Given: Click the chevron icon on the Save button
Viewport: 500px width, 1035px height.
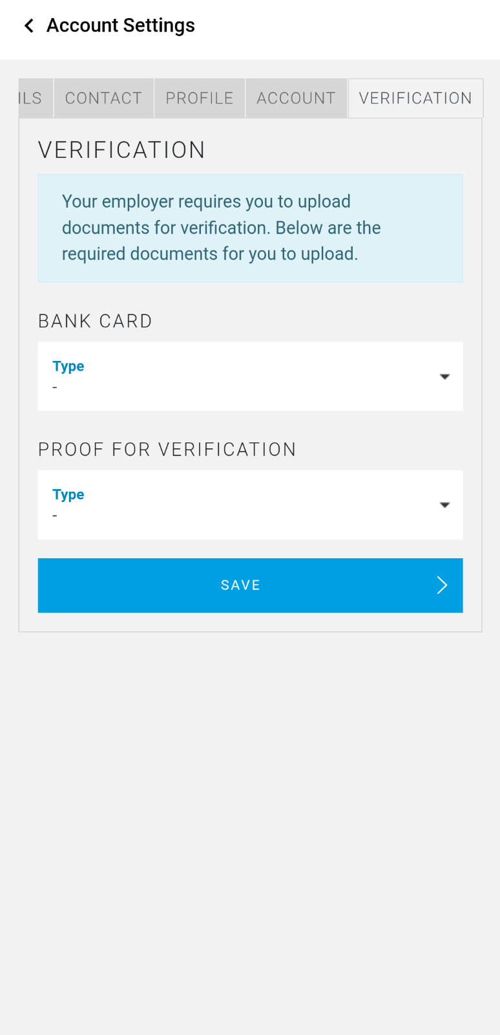Looking at the screenshot, I should (x=442, y=585).
